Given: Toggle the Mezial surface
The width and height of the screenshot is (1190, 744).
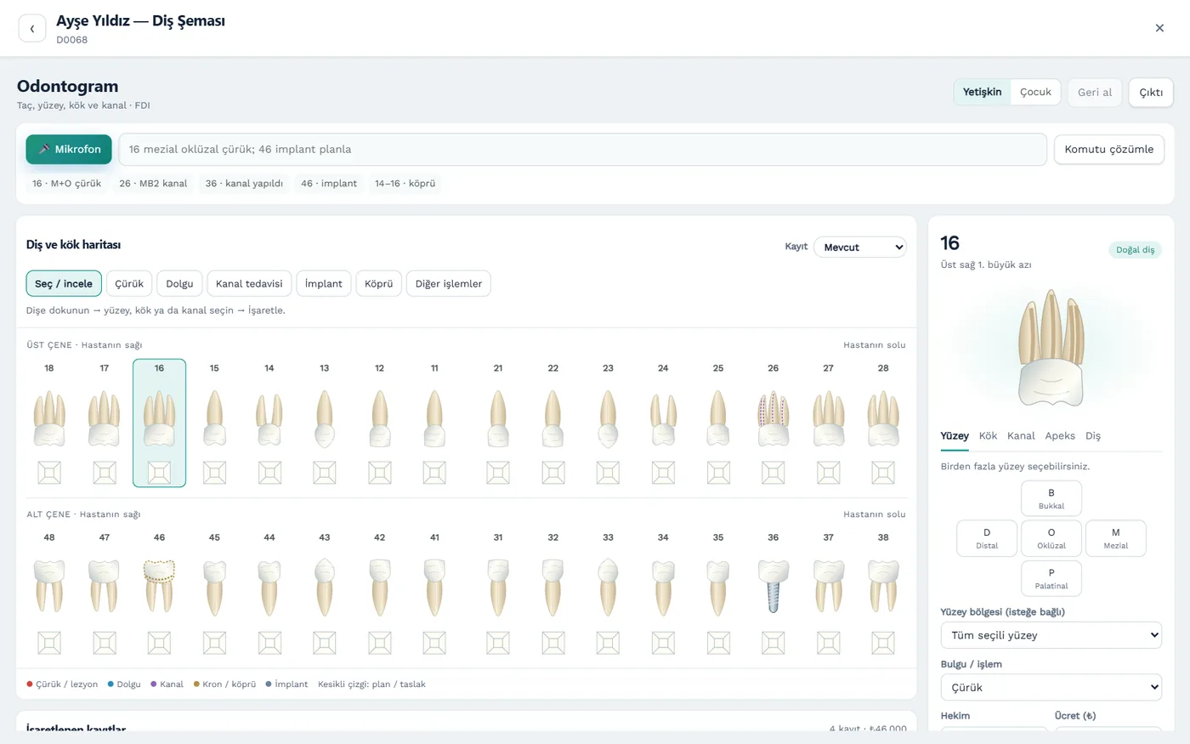Looking at the screenshot, I should (1116, 538).
